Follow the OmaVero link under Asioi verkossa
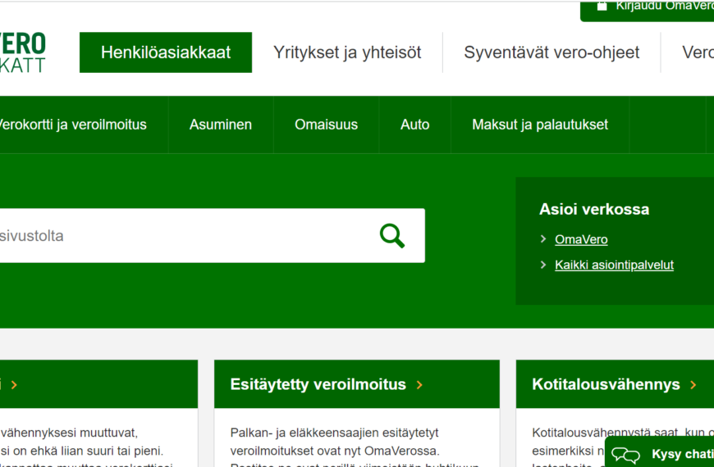Viewport: 714px width, 467px height. (581, 239)
